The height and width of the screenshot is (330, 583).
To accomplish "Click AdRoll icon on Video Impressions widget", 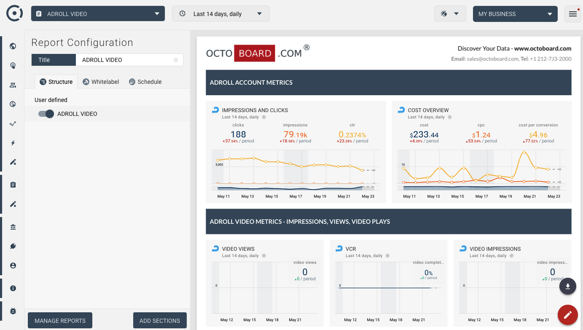I will click(x=463, y=249).
